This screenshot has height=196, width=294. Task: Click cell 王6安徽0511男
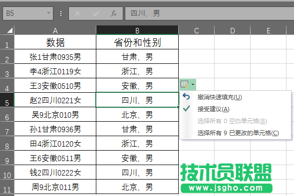(x=55, y=158)
